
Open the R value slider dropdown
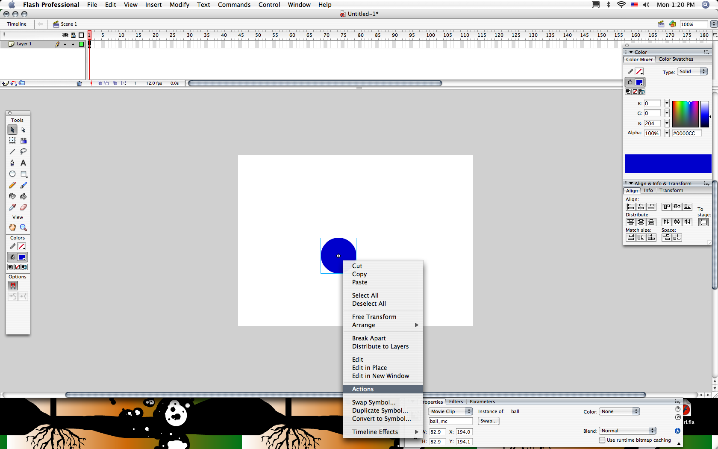(x=667, y=103)
